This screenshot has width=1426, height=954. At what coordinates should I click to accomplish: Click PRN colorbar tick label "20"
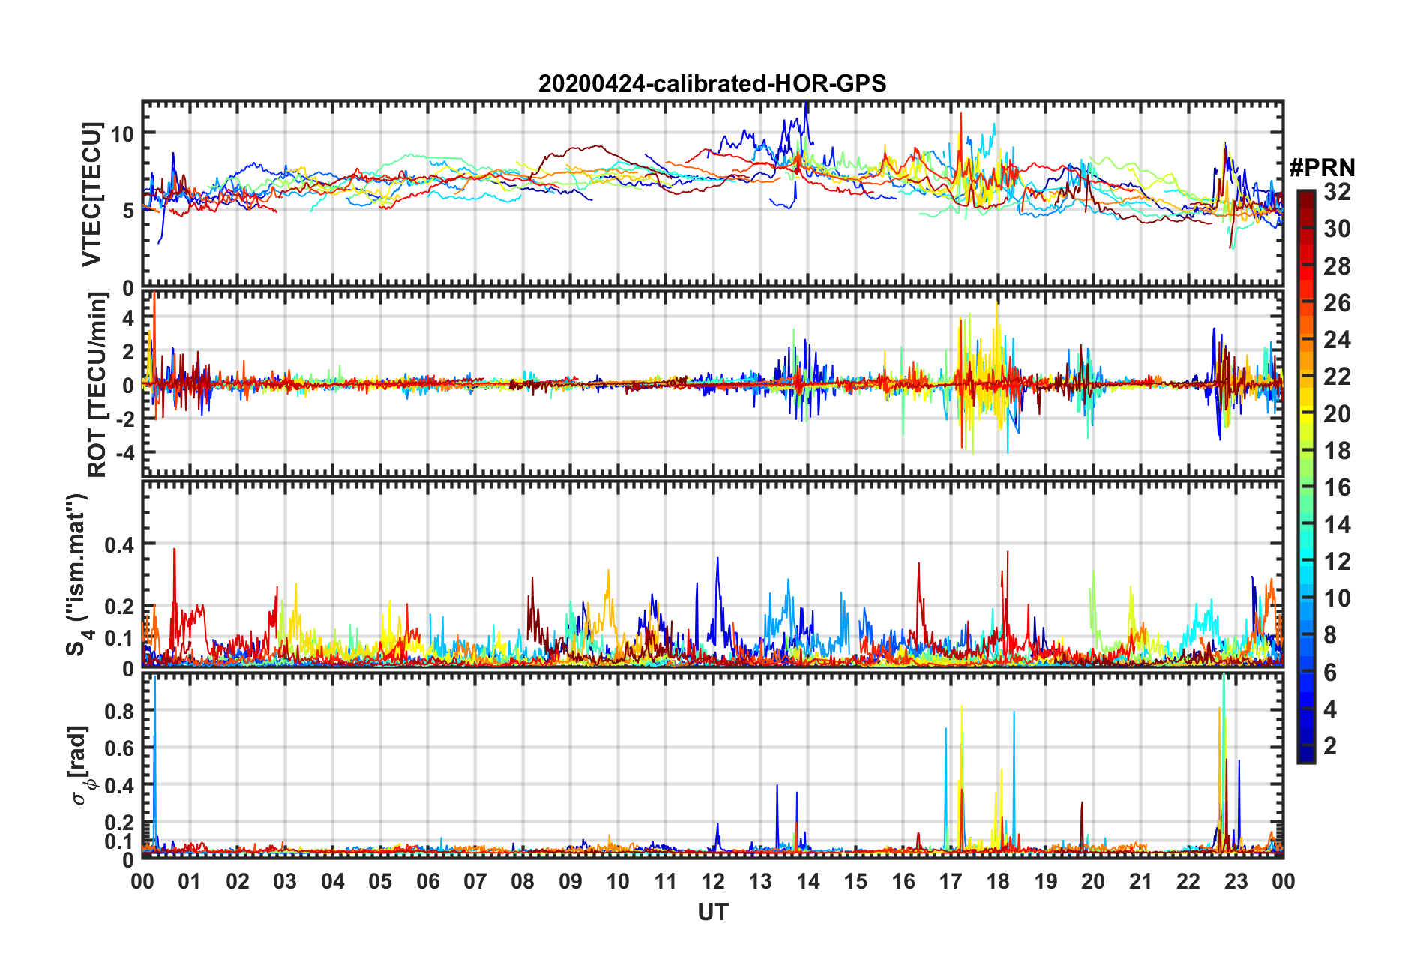pos(1337,414)
